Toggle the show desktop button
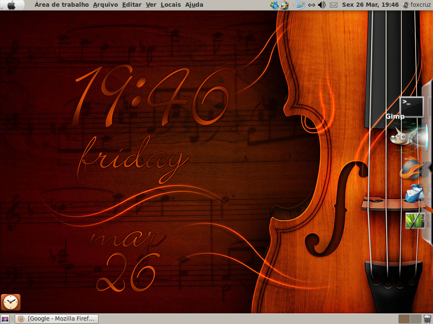Image resolution: width=433 pixels, height=324 pixels. (x=5, y=319)
